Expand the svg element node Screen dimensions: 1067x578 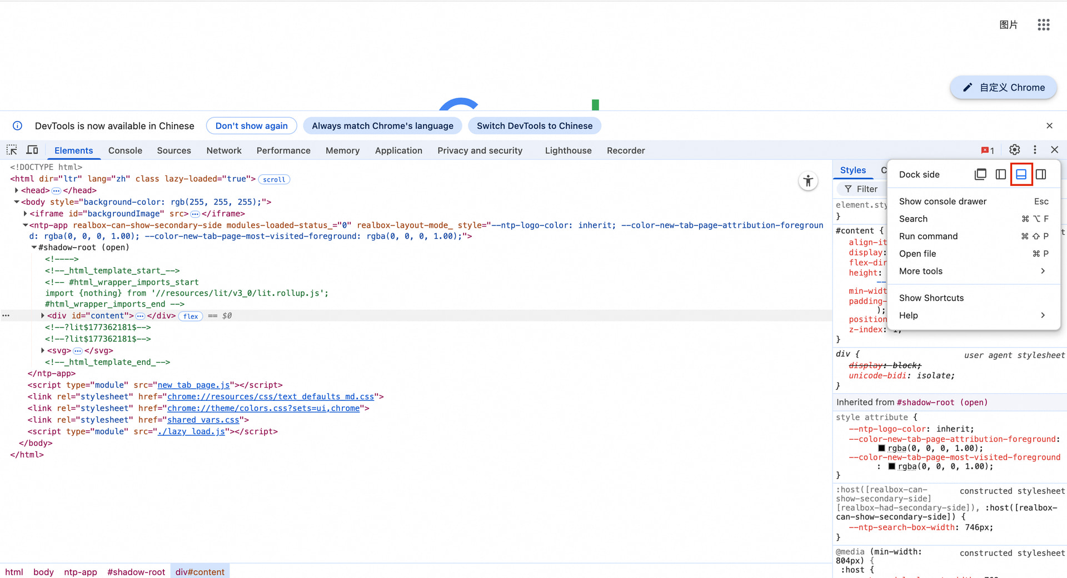[43, 350]
